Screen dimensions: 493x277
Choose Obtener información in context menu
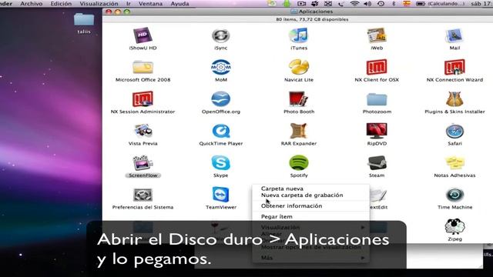291,205
